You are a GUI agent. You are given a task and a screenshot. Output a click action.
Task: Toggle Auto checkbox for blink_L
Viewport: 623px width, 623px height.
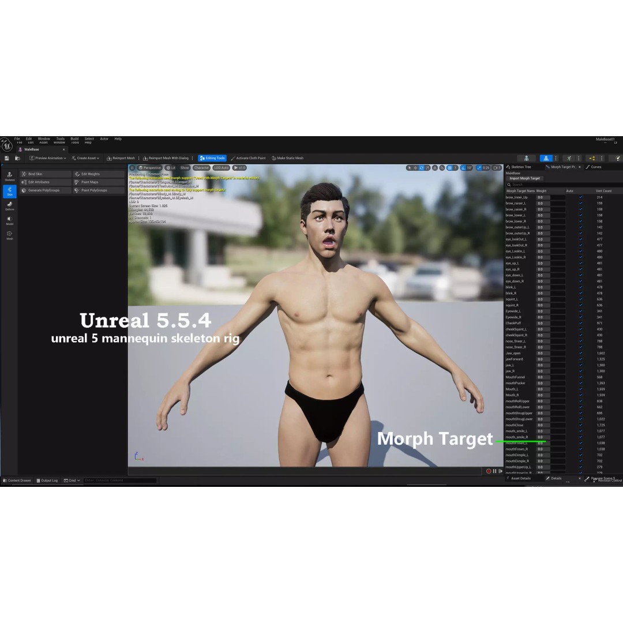click(580, 287)
